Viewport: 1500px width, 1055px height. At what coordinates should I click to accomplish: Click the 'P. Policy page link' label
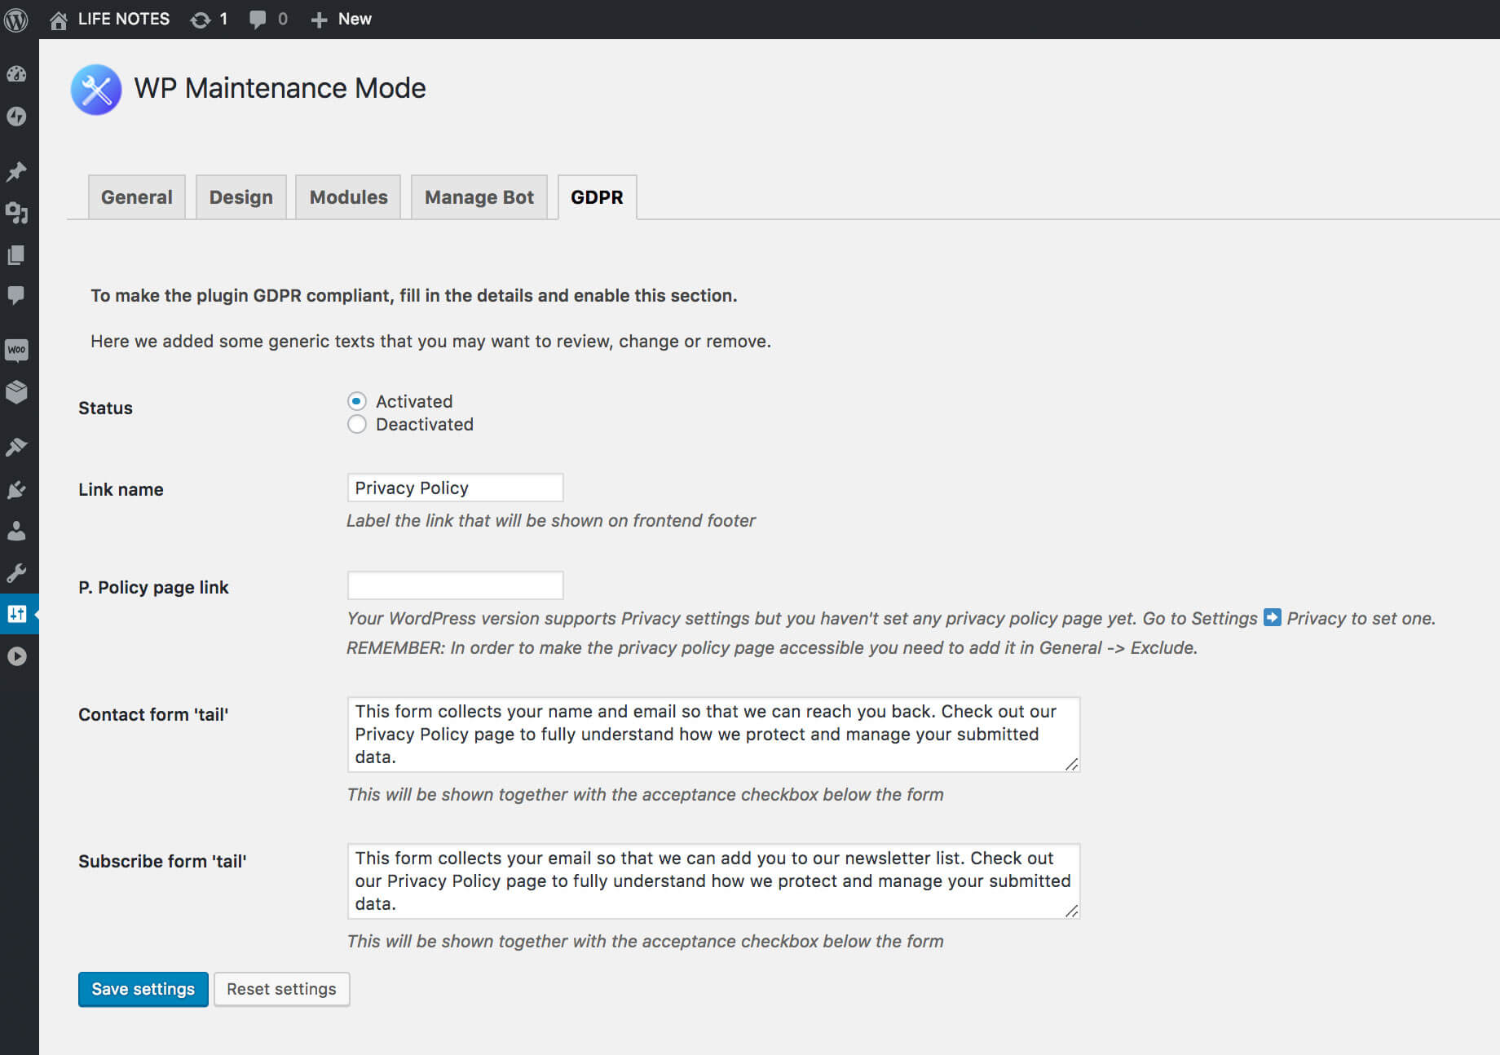153,587
